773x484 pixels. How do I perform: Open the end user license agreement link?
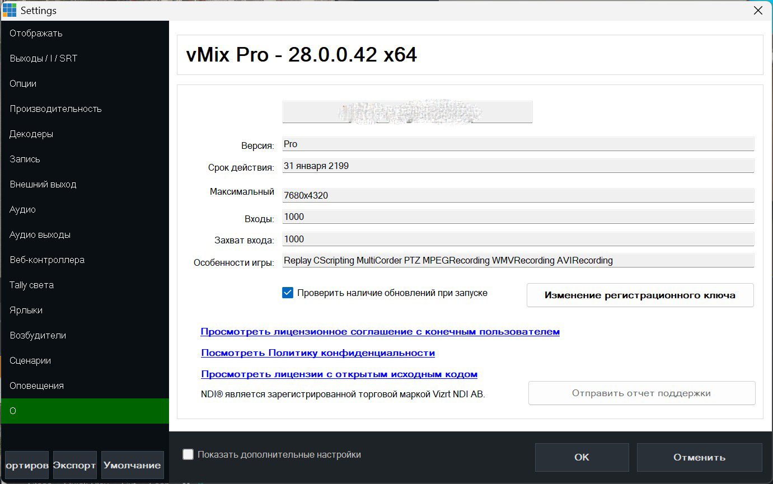click(x=380, y=332)
